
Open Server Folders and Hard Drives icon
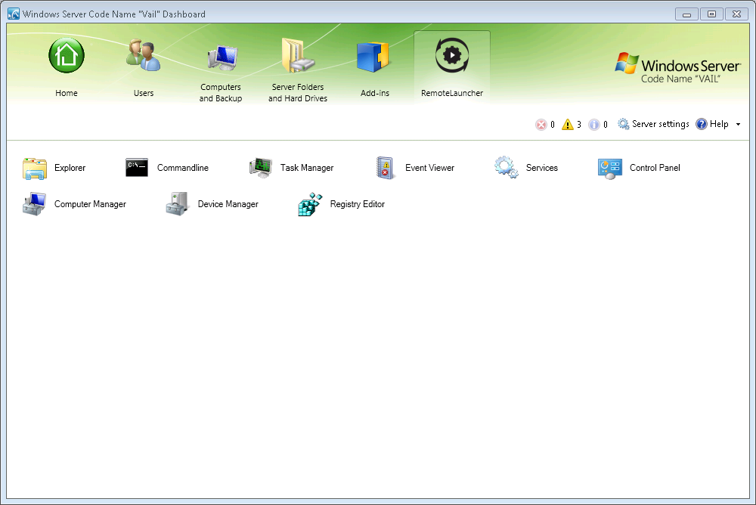[297, 55]
